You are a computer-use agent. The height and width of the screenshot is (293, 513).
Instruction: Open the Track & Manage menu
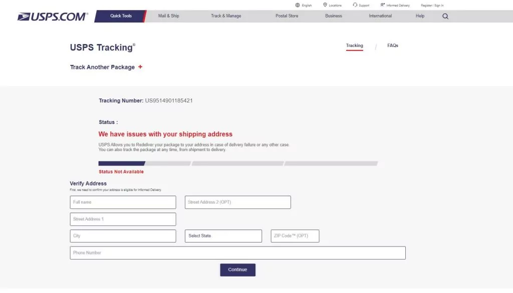226,16
